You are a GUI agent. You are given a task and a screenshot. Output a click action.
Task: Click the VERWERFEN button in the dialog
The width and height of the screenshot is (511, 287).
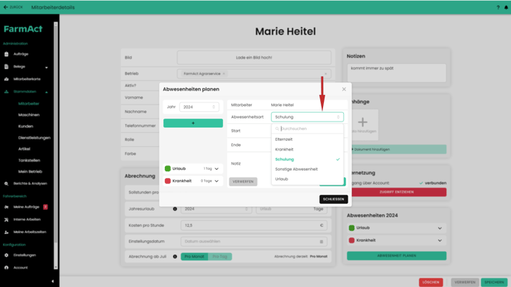(x=243, y=182)
